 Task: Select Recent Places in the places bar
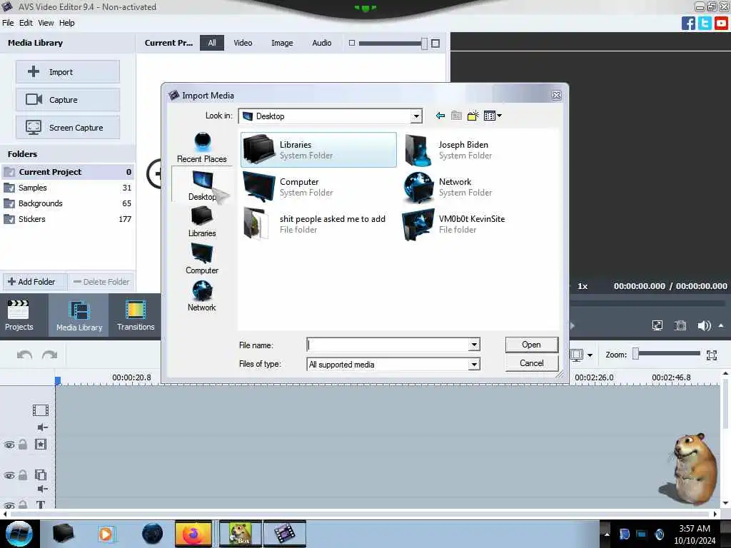[202, 148]
